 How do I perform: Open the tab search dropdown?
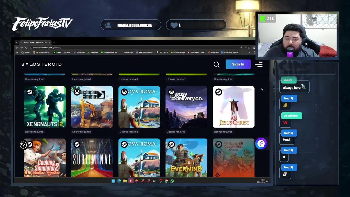17,42
